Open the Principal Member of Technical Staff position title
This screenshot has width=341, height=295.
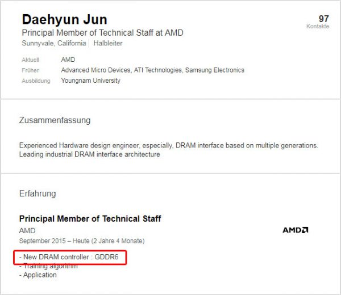(90, 218)
